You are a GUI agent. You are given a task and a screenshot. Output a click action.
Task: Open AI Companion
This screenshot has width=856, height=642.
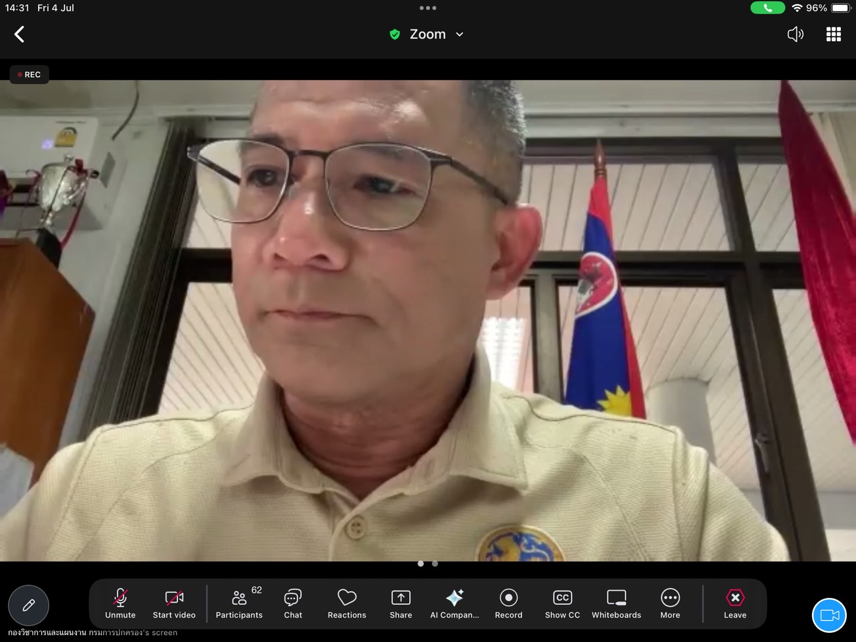click(x=454, y=604)
